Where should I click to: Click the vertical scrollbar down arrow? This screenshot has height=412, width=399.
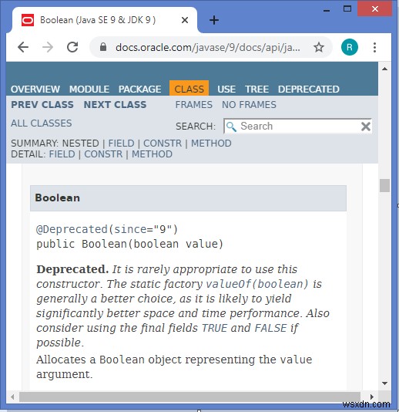pos(385,383)
